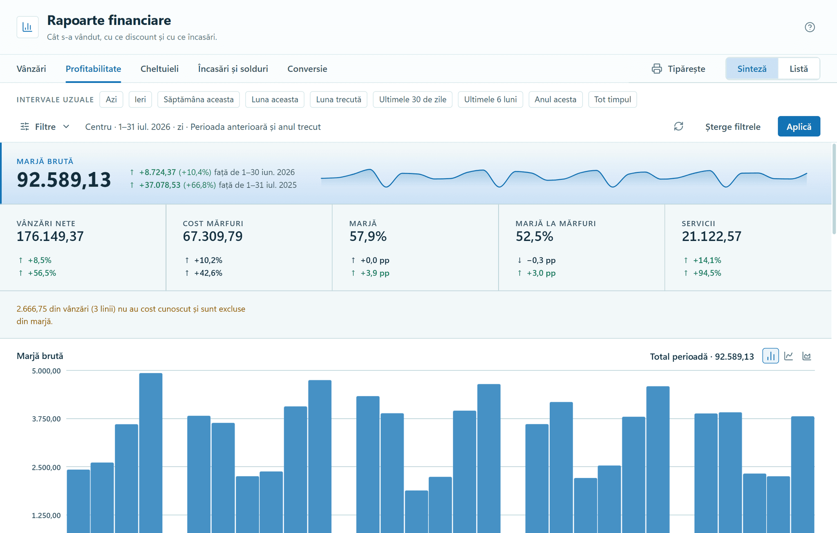
Task: Click the Tipărește button
Action: click(678, 69)
